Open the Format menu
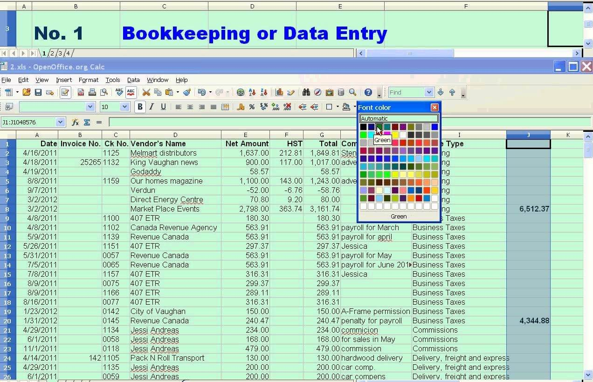Image resolution: width=593 pixels, height=382 pixels. (88, 80)
